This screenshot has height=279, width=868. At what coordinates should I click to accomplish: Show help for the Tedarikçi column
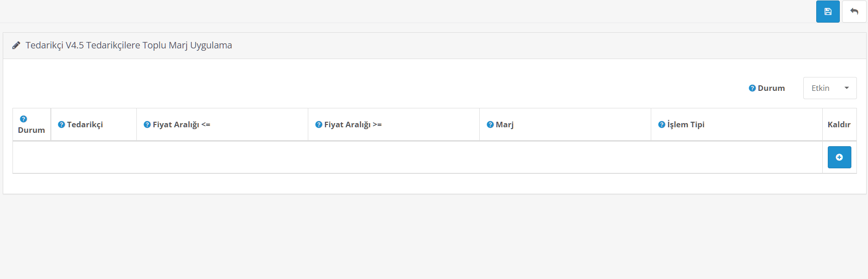pos(61,125)
